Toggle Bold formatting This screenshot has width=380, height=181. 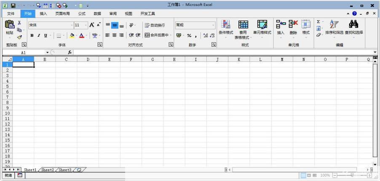pos(32,36)
